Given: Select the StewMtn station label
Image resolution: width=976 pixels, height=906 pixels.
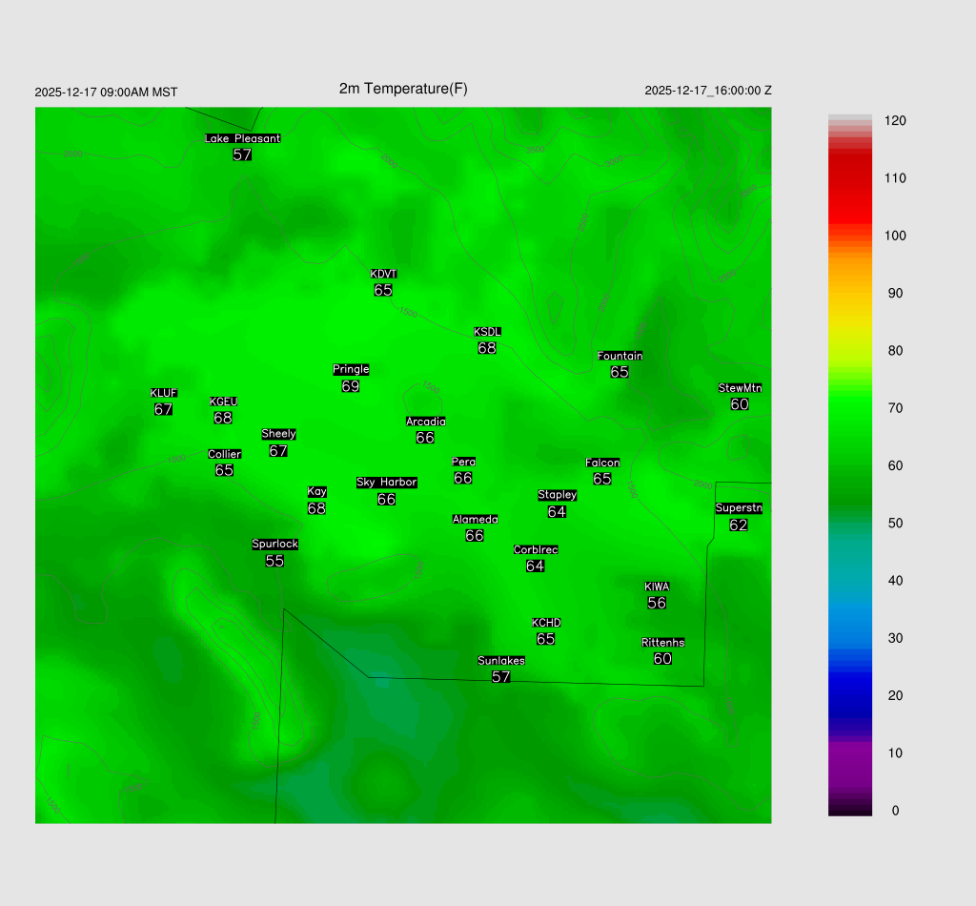Looking at the screenshot, I should 740,388.
